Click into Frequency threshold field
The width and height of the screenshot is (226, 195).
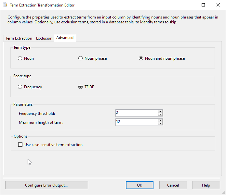click(x=137, y=113)
